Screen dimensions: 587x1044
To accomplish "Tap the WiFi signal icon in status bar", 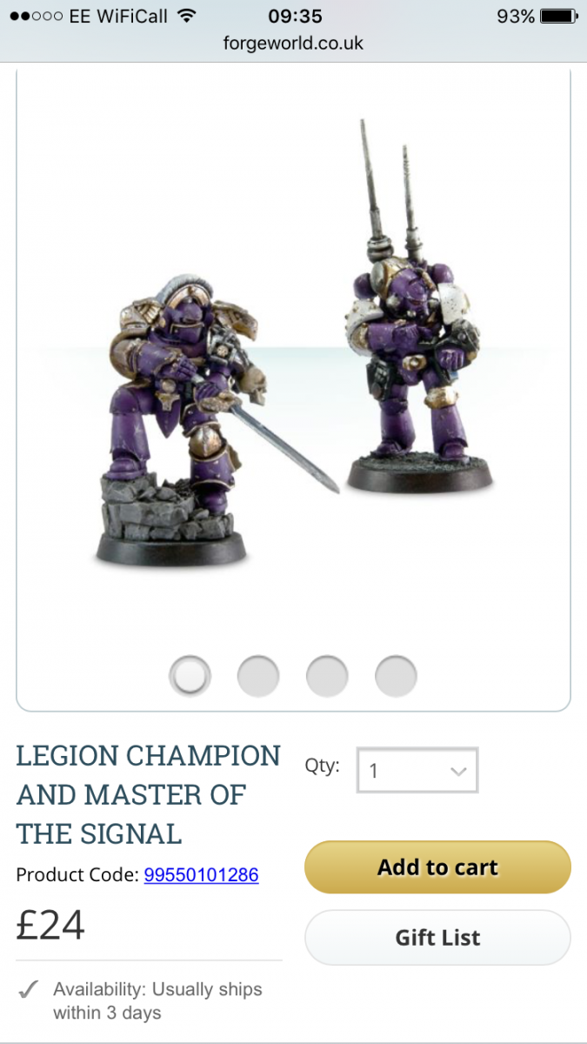I will [185, 16].
